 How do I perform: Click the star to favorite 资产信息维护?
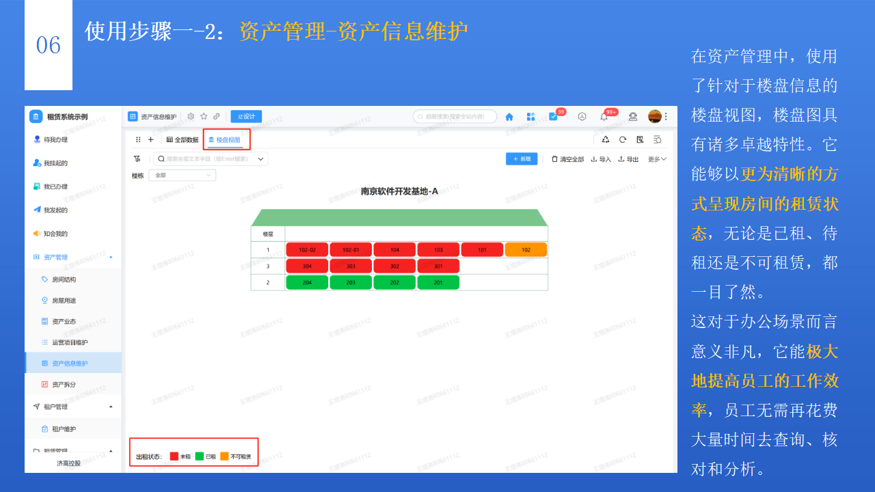204,116
